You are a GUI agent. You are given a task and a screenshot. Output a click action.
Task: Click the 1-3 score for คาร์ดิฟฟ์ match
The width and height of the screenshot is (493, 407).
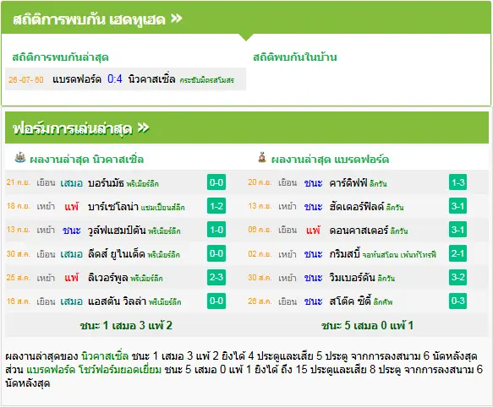(x=457, y=182)
